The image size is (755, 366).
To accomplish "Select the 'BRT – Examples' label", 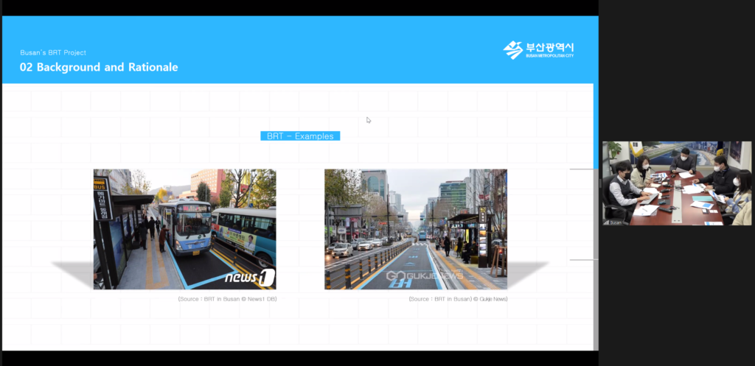I will click(x=300, y=136).
